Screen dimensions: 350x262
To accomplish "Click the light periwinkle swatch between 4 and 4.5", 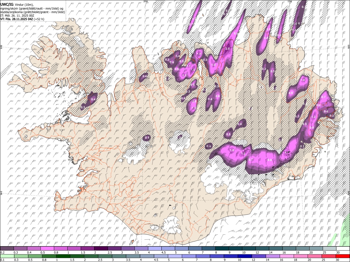I will [x=154, y=248].
